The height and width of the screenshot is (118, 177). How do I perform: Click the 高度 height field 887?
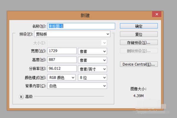[62, 60]
